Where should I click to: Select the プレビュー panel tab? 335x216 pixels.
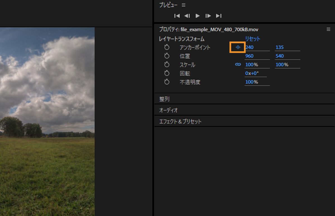(165, 5)
